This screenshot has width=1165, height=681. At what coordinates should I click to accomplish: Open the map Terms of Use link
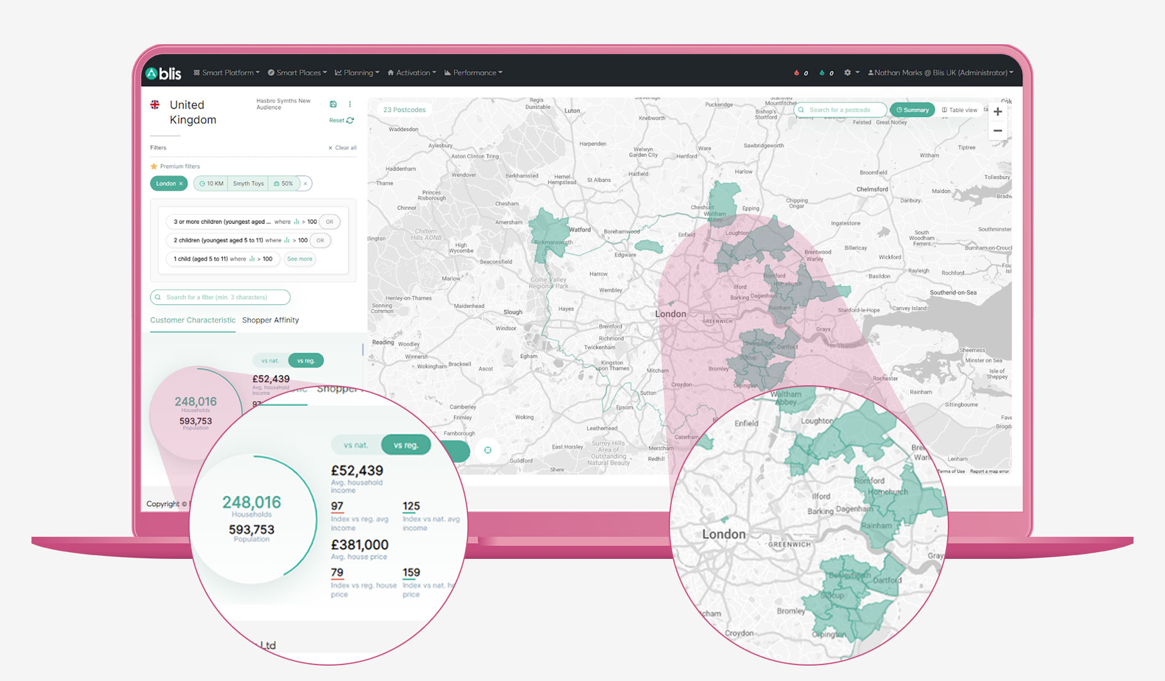coord(951,471)
